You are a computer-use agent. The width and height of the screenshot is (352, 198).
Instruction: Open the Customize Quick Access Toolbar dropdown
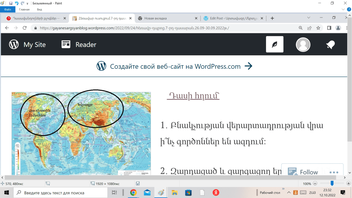(27, 3)
